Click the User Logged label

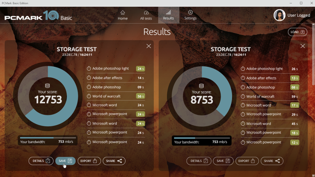pos(299,15)
